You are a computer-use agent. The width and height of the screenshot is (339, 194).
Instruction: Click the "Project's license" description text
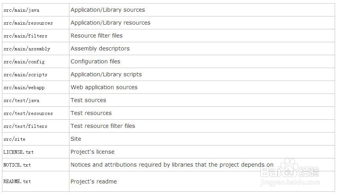(x=92, y=152)
